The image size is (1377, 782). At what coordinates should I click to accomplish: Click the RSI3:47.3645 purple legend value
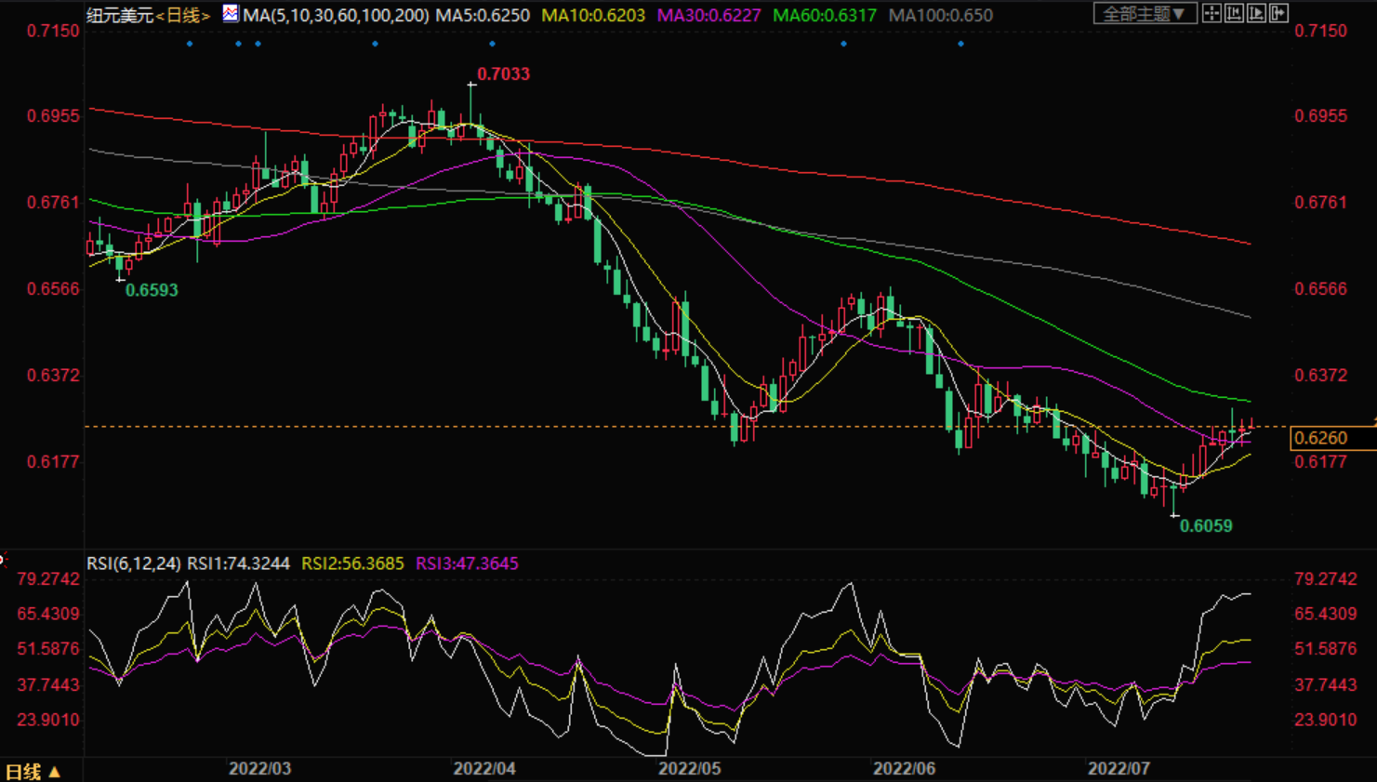tap(467, 563)
